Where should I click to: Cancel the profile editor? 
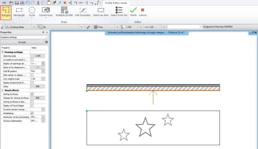pos(143,12)
